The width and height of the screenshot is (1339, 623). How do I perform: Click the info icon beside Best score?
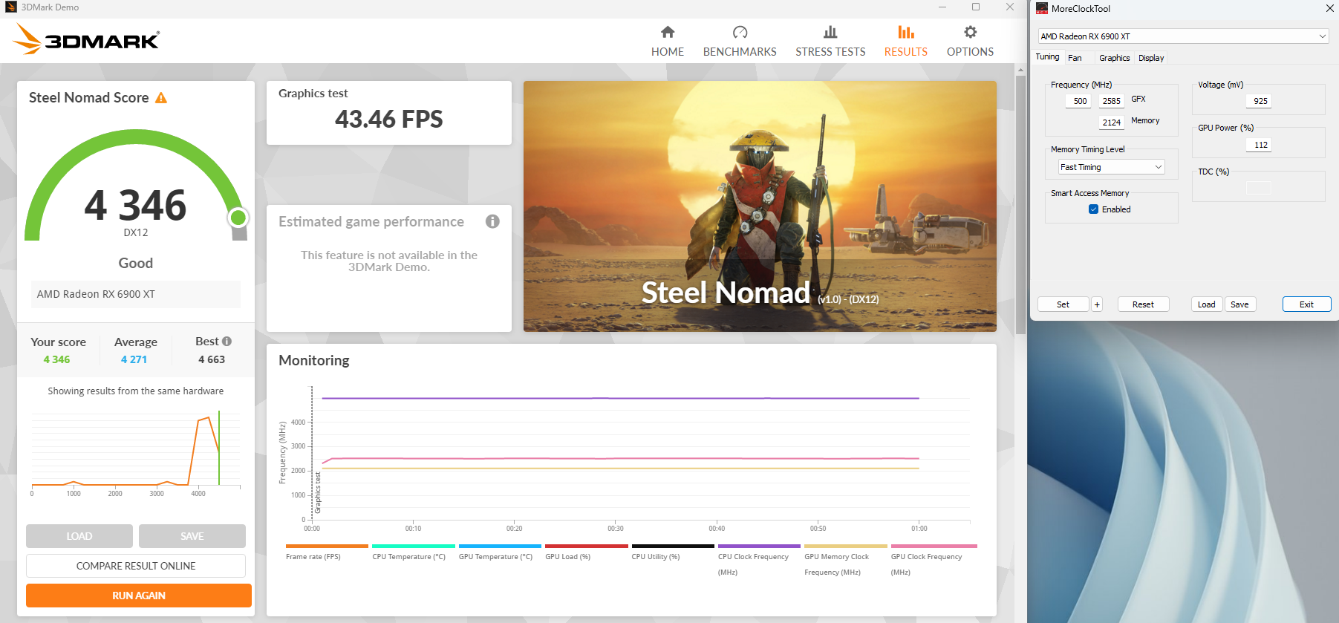(227, 342)
